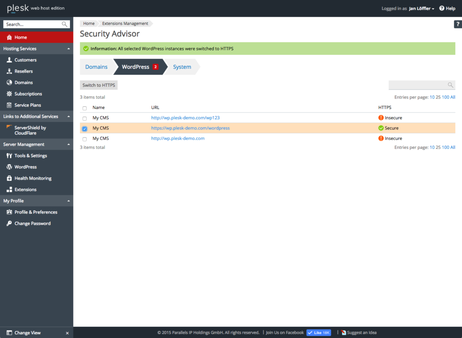Click the Extensions blocks icon
462x338 pixels.
click(9, 189)
